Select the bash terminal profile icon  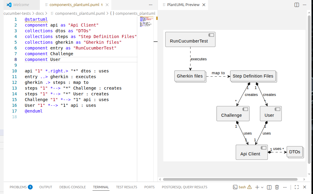point(235,187)
